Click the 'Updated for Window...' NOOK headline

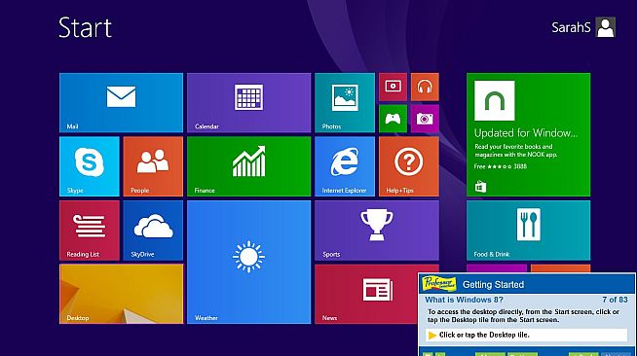526,133
